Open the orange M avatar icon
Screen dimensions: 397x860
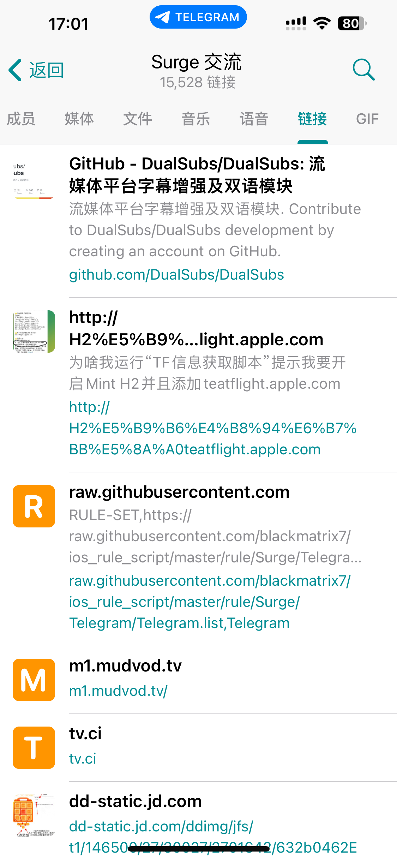click(x=34, y=680)
